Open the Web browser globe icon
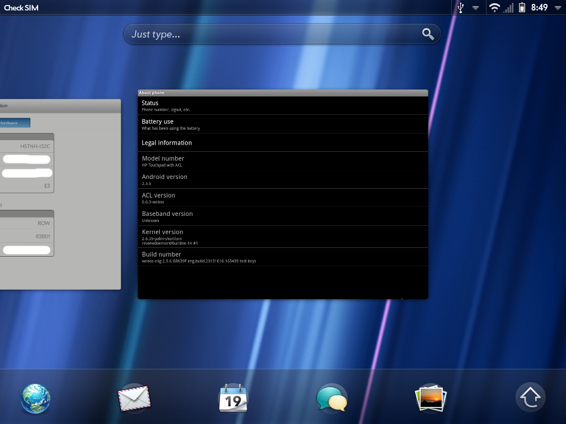 (35, 398)
